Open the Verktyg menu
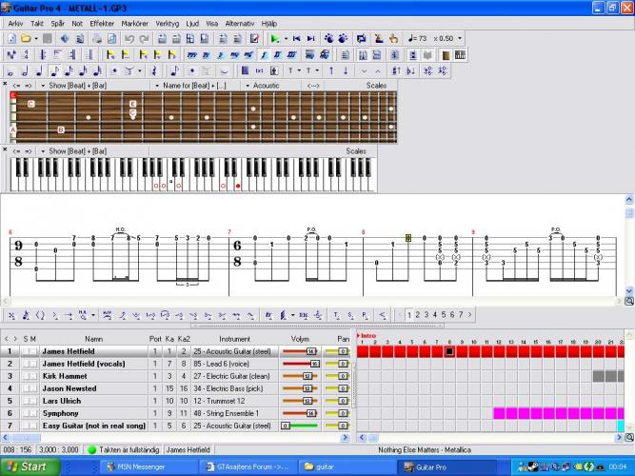The width and height of the screenshot is (635, 476). 168,22
